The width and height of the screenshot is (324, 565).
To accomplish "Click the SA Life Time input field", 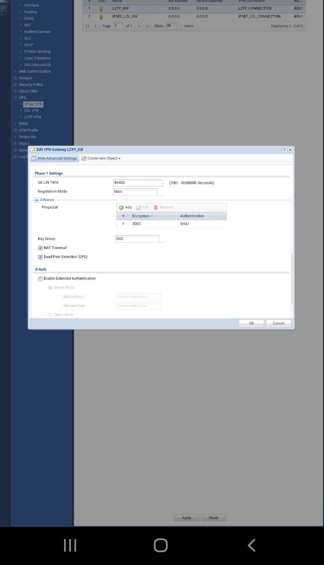I will 138,183.
